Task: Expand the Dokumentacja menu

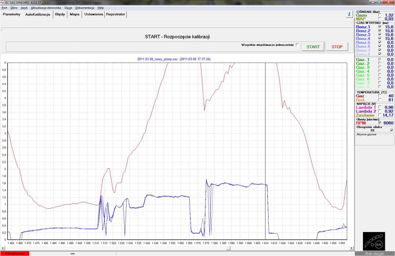Action: (85, 8)
